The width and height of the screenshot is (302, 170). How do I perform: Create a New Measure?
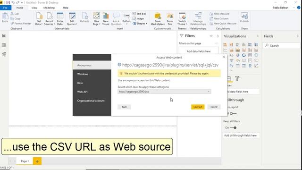[219, 14]
